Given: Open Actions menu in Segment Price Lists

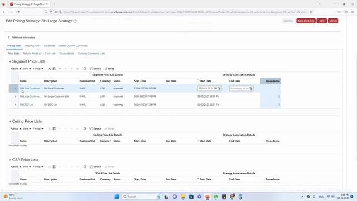Looking at the screenshot, I should 16,69.
